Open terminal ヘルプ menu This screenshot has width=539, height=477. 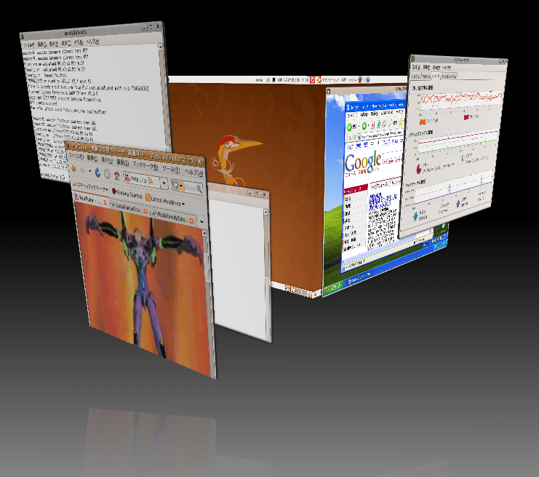(x=92, y=42)
